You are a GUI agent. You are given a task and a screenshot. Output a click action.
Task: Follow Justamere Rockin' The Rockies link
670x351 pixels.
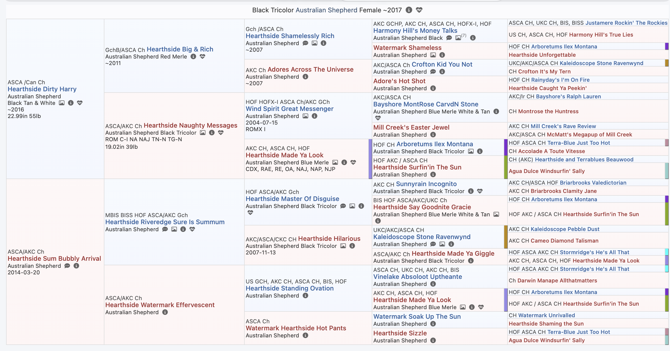(x=627, y=23)
